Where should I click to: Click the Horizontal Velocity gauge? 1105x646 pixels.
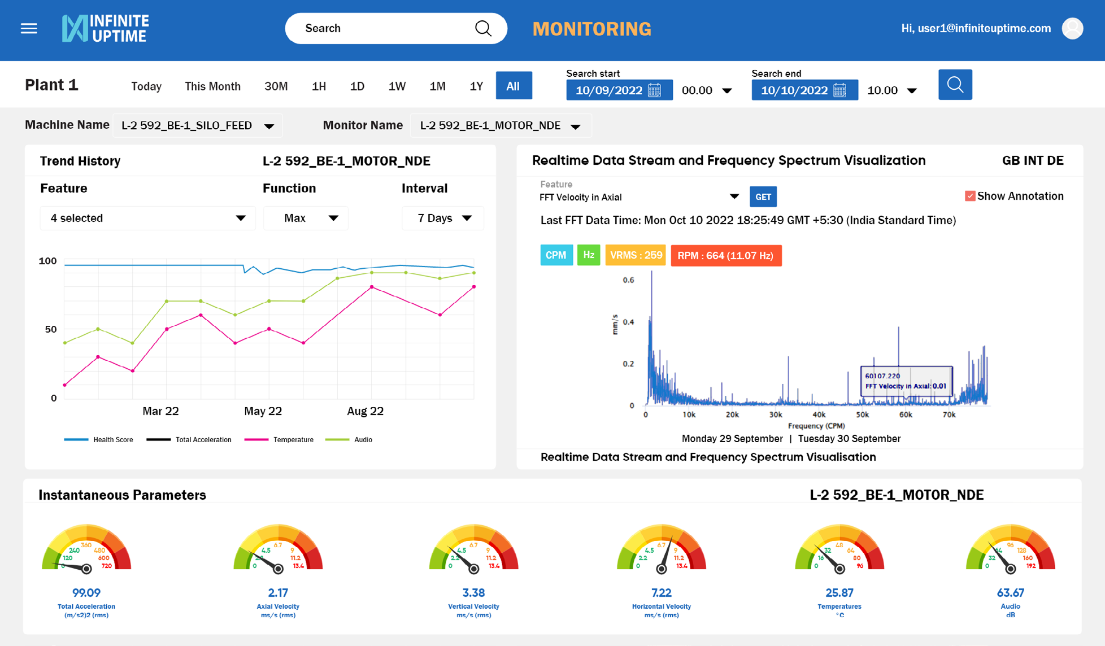coord(662,548)
